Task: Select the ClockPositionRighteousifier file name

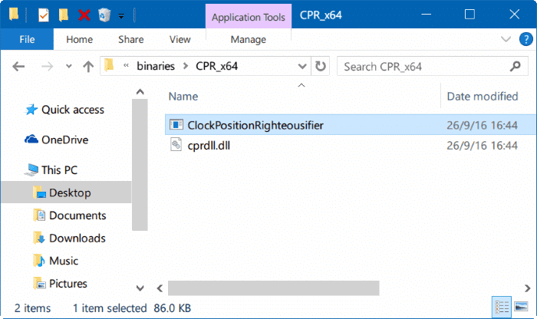Action: pyautogui.click(x=255, y=125)
